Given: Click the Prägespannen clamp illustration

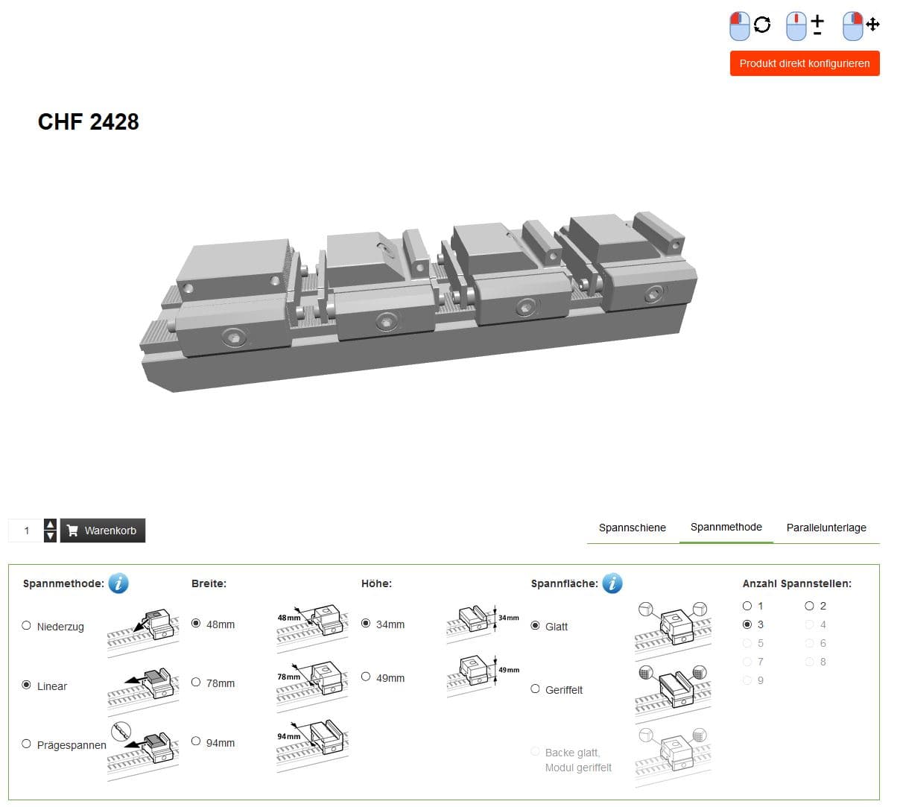Looking at the screenshot, I should [143, 750].
